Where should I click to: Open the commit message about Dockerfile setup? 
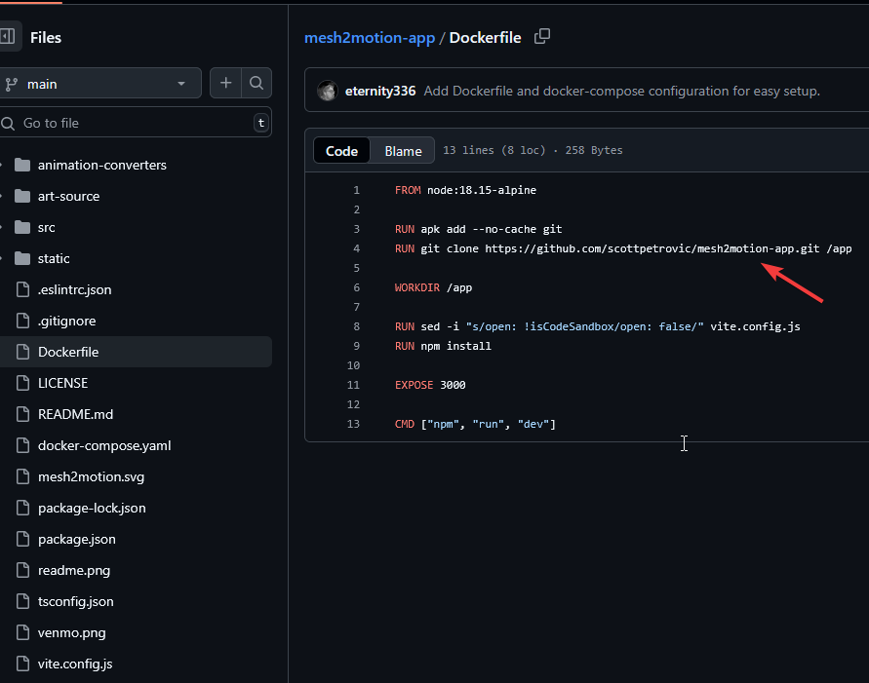click(x=621, y=91)
